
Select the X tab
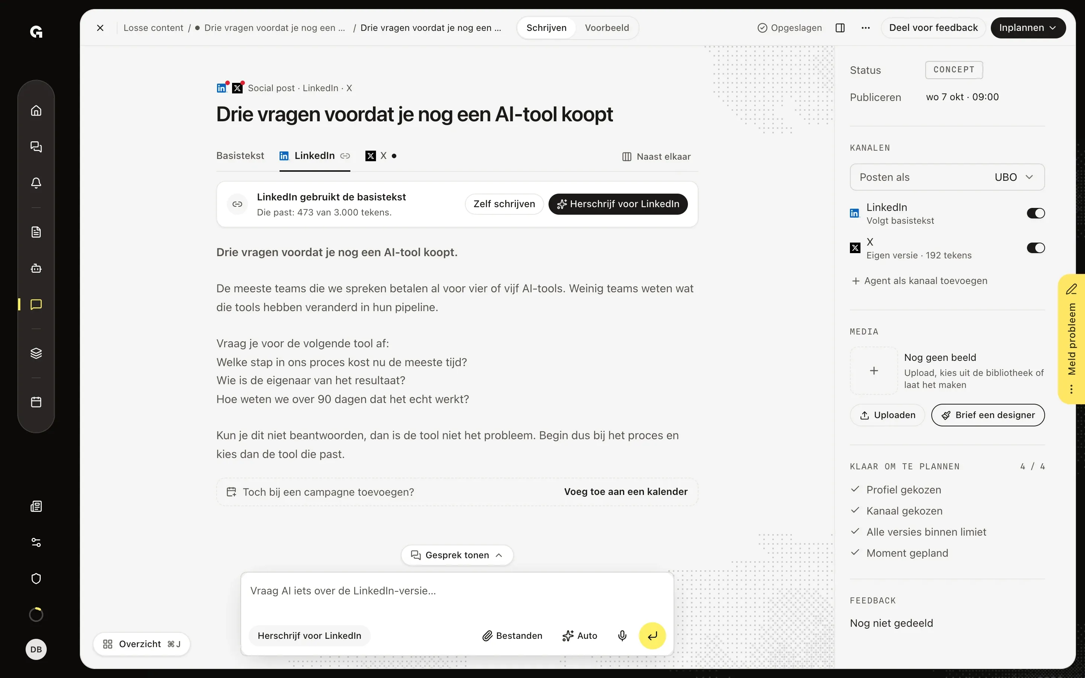coord(381,156)
